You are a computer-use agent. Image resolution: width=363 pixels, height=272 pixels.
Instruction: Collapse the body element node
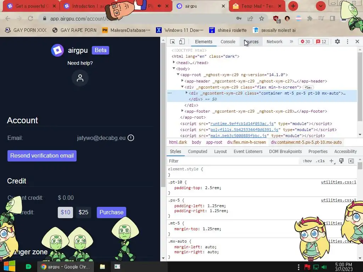[174, 68]
